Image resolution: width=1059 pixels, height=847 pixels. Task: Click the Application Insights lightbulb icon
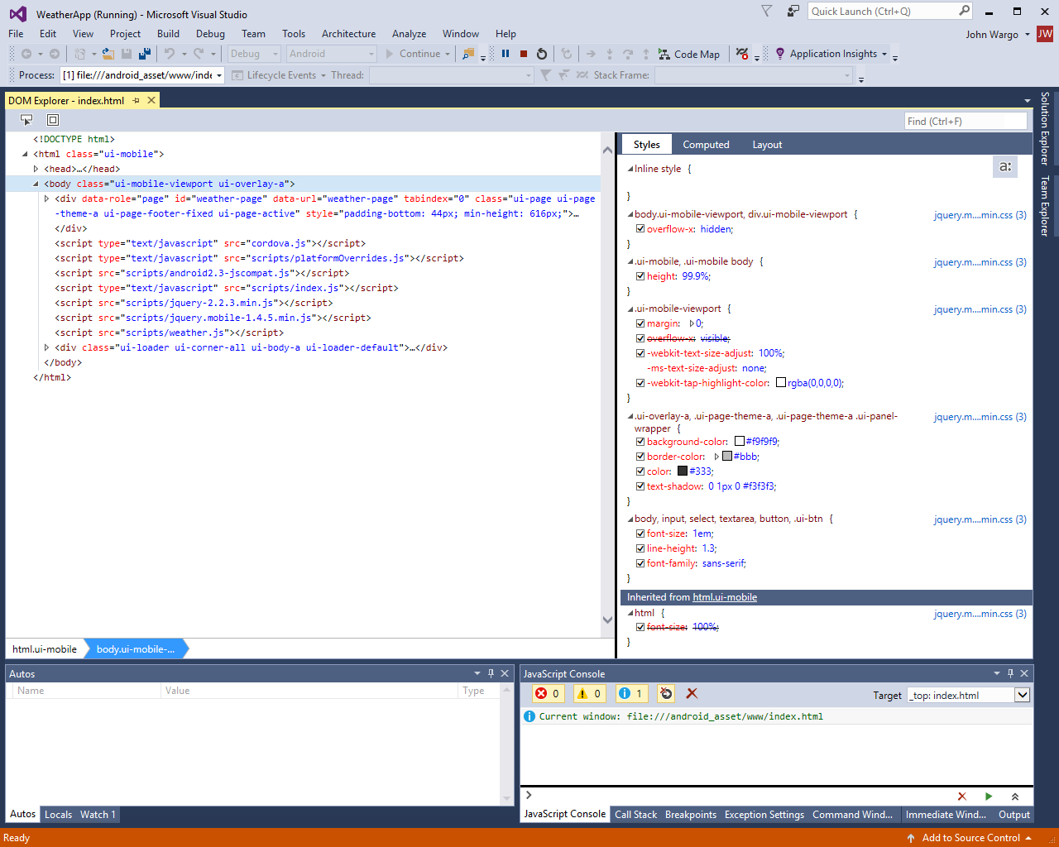click(779, 54)
